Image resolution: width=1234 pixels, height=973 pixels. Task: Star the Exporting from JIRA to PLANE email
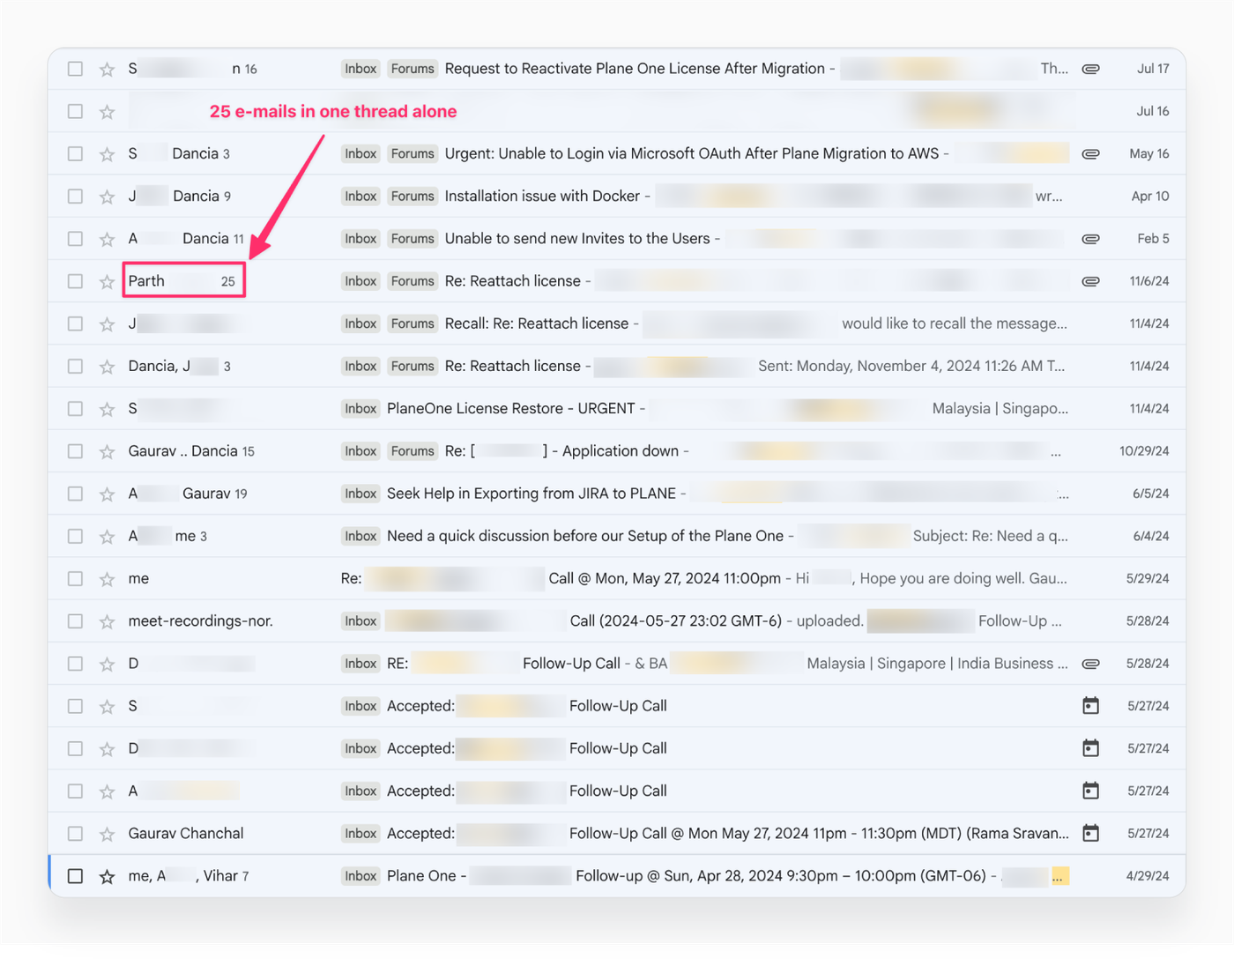107,494
